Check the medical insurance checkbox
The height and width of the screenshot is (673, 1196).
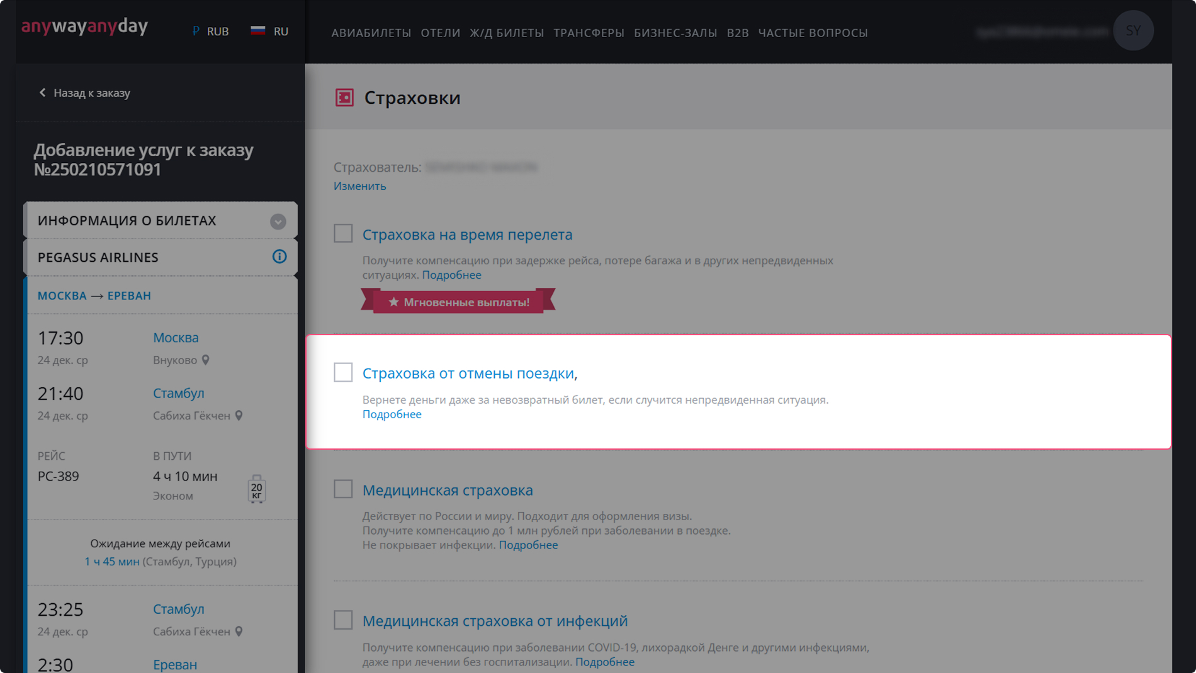(343, 489)
